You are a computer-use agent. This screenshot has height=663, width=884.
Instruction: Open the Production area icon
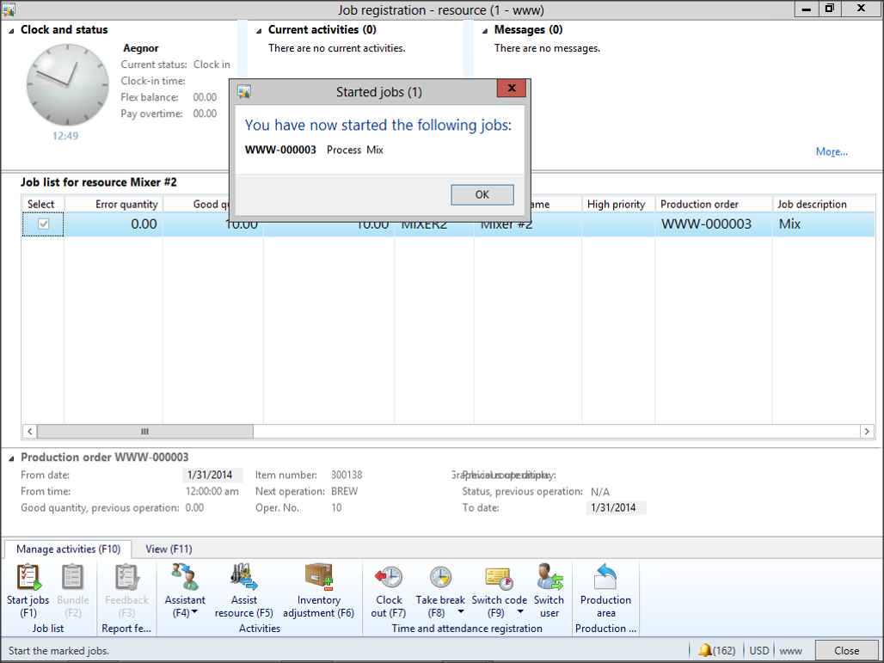click(605, 577)
